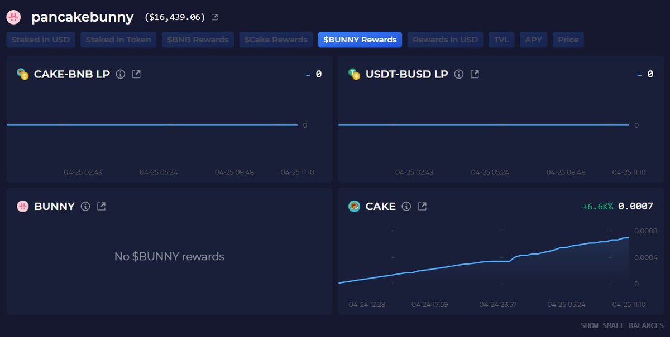Show info for BUNNY pool
Viewport: 670px width, 337px height.
click(x=85, y=206)
